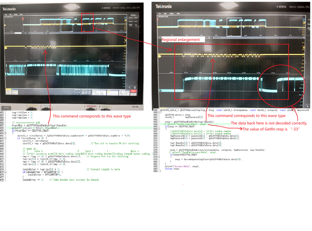Click the white zoom scale field on left oscilloscope
312x231 pixels.
(18, 33)
